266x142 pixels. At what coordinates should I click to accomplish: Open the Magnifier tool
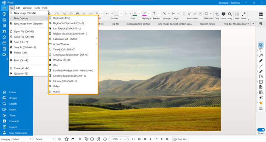click(x=230, y=15)
